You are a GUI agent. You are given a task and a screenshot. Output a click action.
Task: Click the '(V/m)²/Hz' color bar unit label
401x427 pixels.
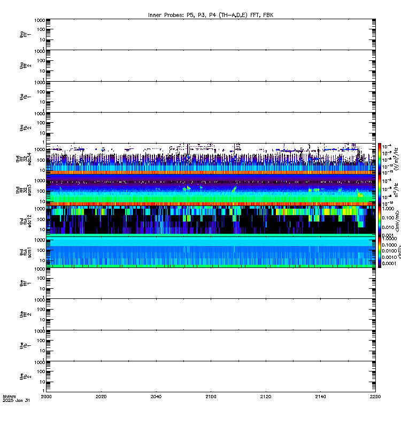[x=396, y=159]
